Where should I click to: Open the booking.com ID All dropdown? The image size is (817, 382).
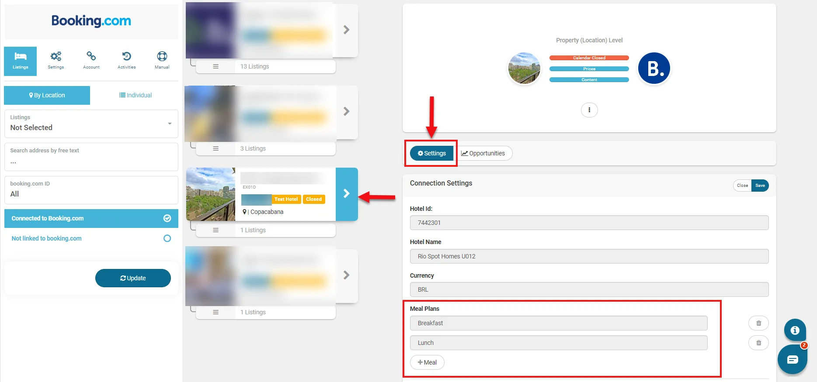tap(91, 190)
